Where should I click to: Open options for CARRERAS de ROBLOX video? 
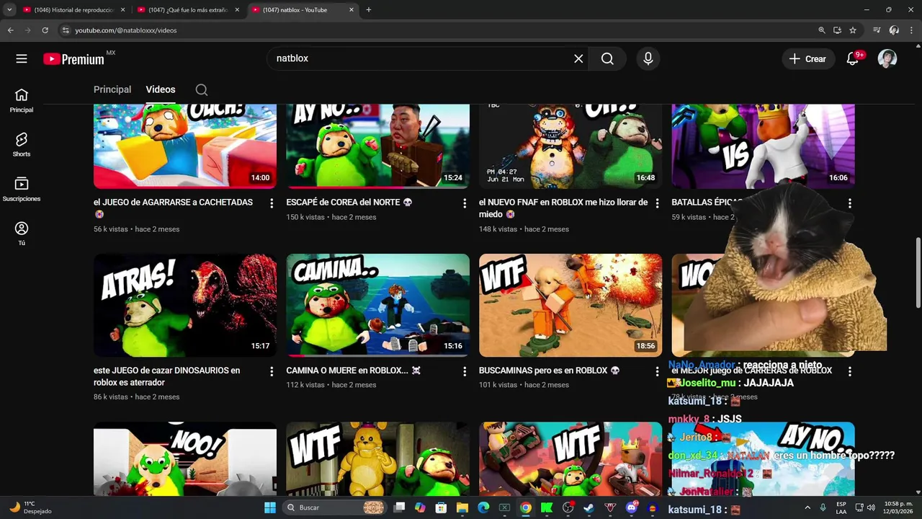point(850,372)
